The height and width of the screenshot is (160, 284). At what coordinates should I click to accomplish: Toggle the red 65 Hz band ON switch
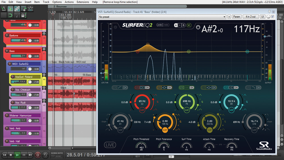tap(147, 88)
